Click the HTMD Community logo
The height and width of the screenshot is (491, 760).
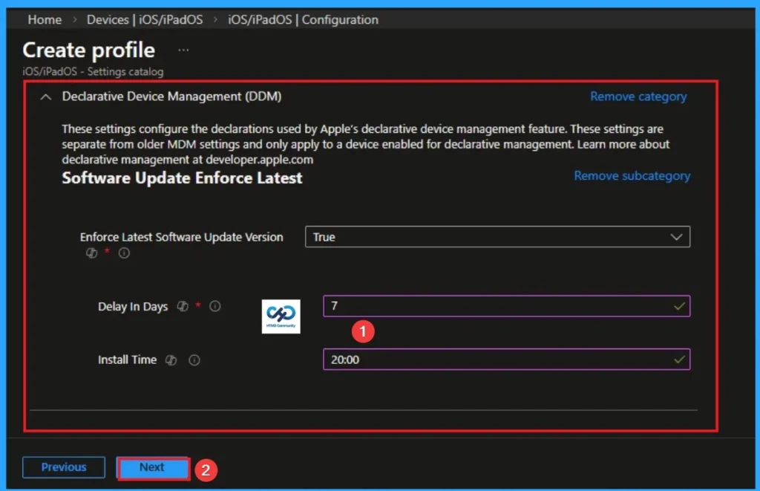tap(281, 316)
